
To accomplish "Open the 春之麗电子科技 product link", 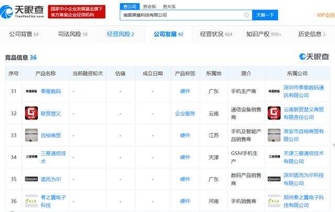I will (53, 201).
